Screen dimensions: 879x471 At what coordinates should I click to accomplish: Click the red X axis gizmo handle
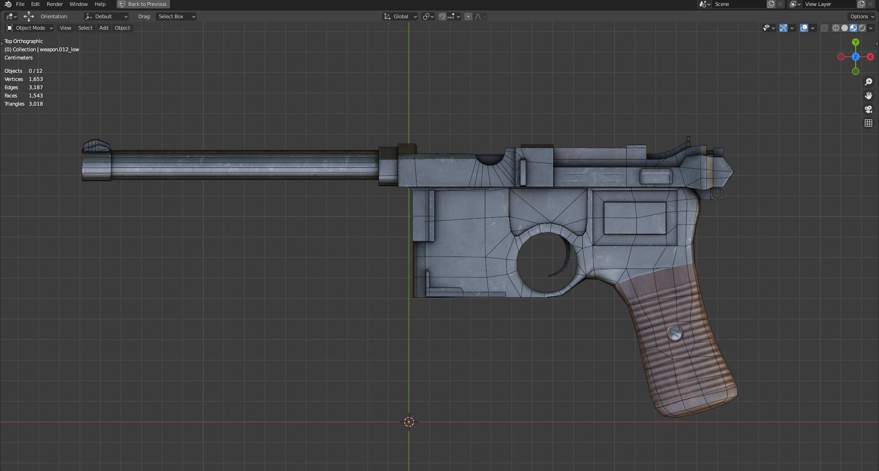(x=870, y=57)
